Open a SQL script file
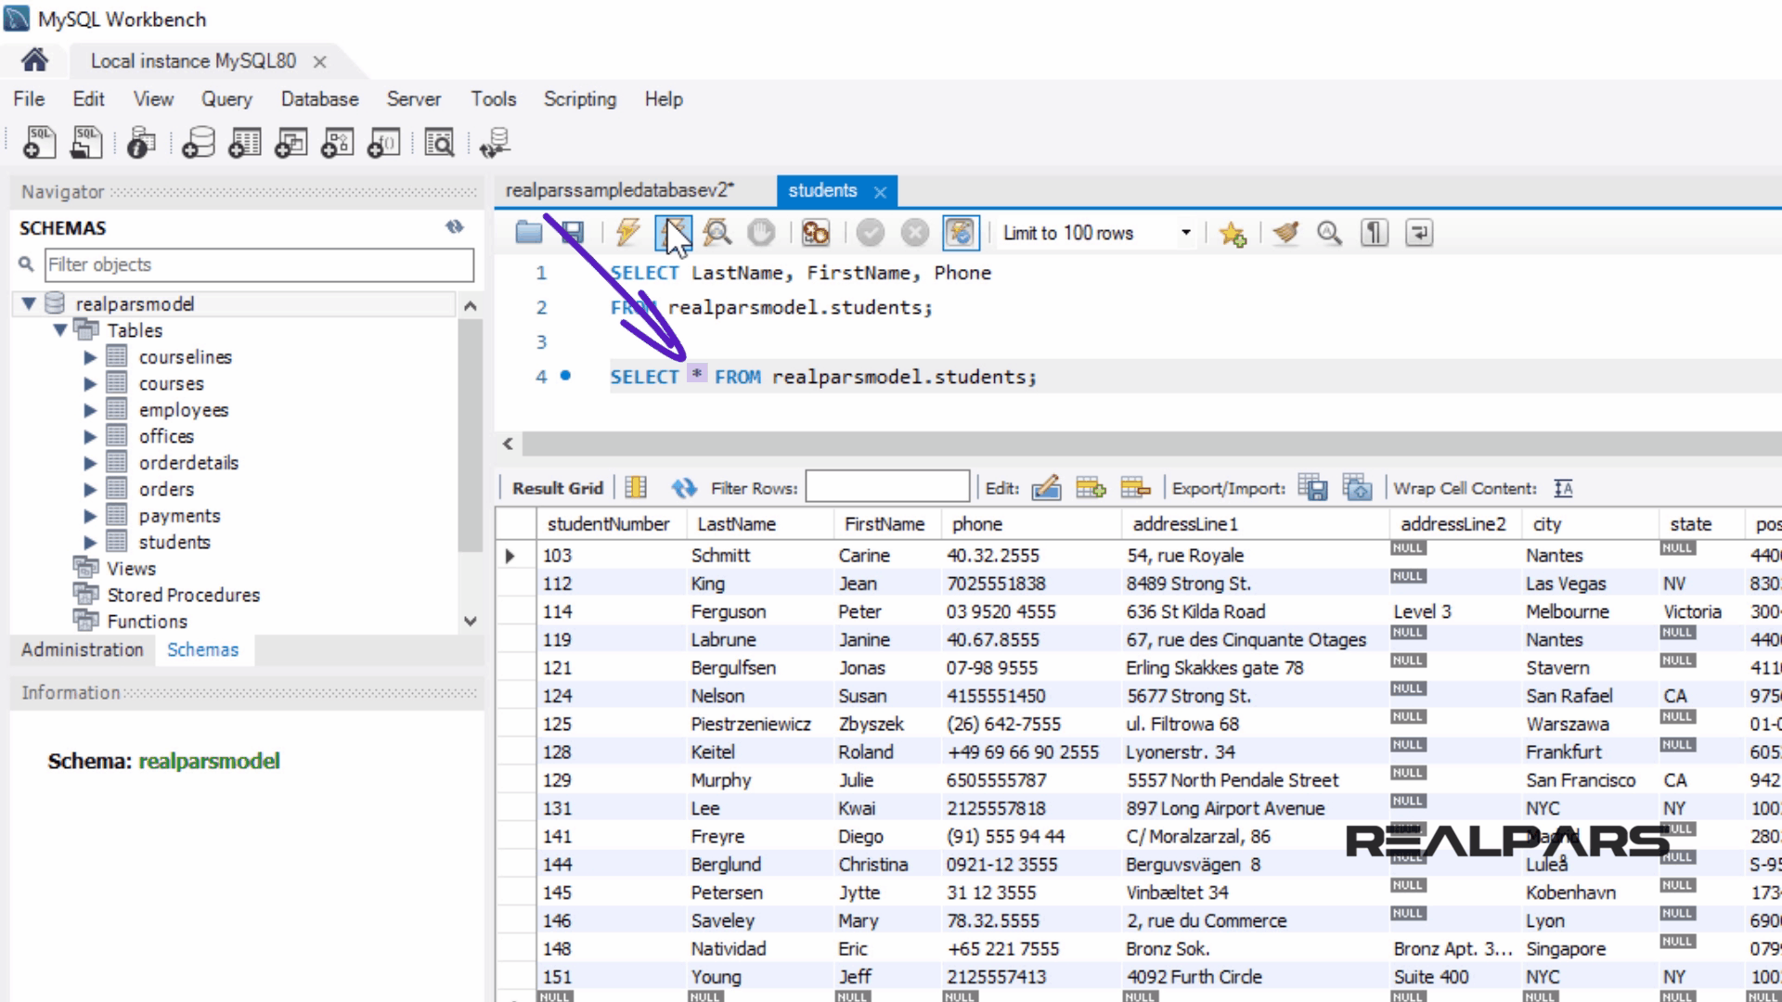The height and width of the screenshot is (1002, 1782). click(x=85, y=142)
